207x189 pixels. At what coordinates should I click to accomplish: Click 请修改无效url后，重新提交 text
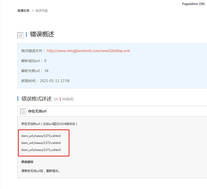click(x=40, y=171)
